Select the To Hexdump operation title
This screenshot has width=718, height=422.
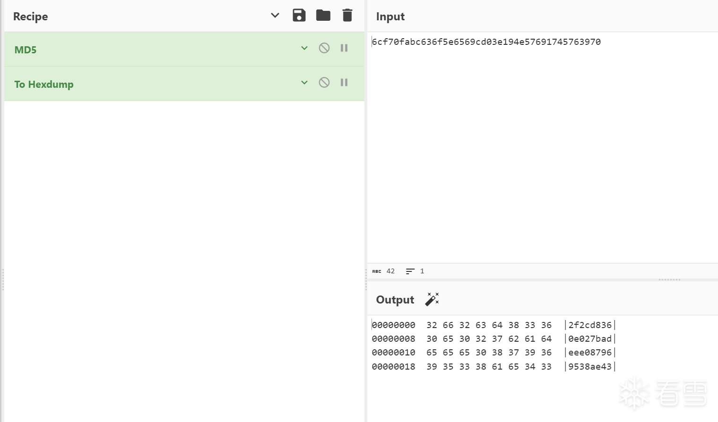pyautogui.click(x=44, y=84)
